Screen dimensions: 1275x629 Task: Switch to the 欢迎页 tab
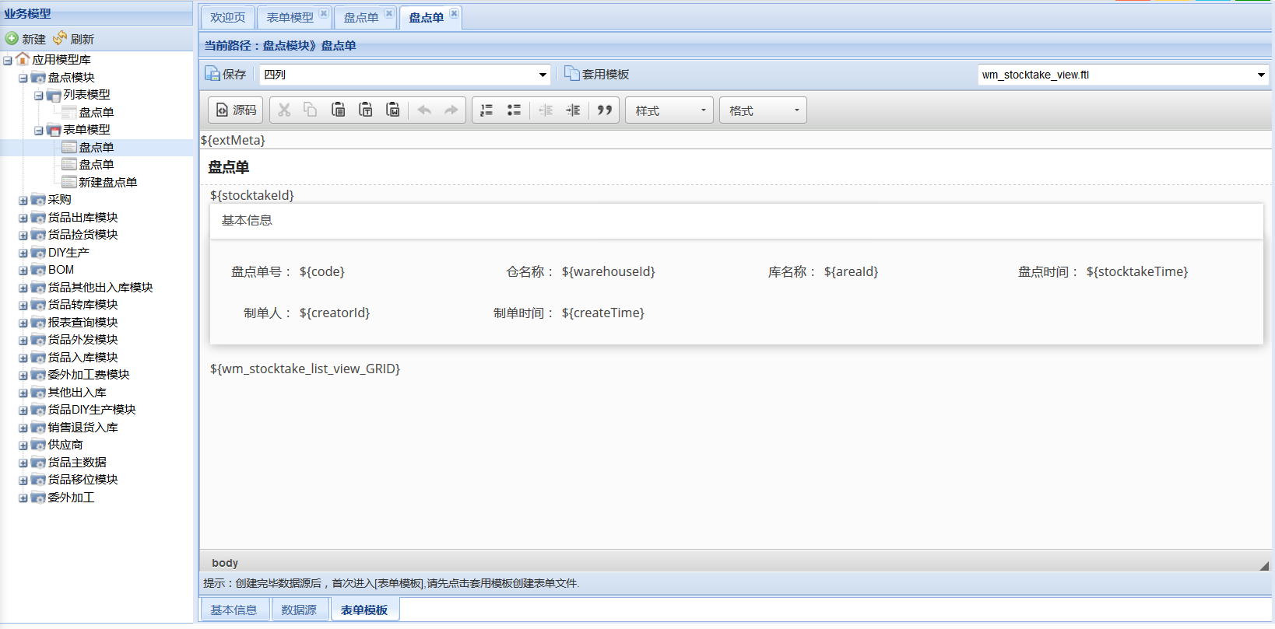[227, 17]
